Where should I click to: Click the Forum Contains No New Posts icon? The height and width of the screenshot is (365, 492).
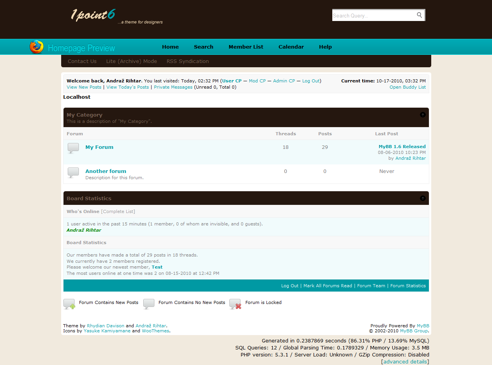pos(149,304)
